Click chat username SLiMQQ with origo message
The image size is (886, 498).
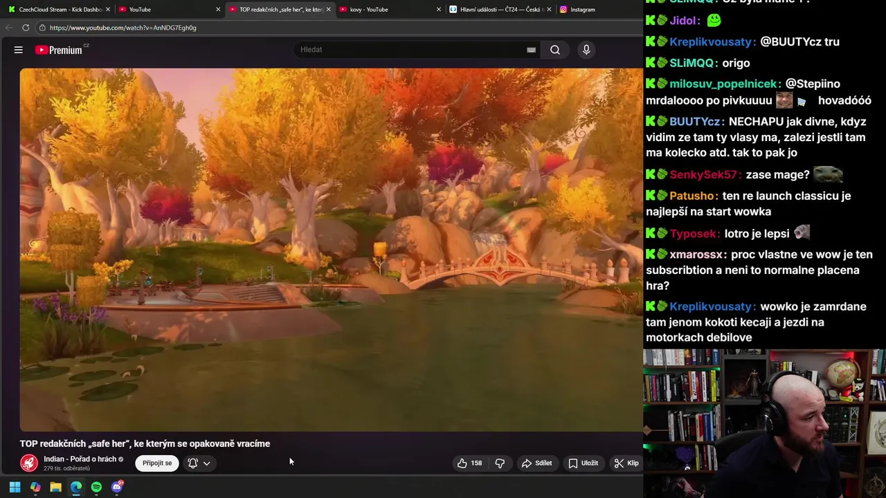coord(693,63)
